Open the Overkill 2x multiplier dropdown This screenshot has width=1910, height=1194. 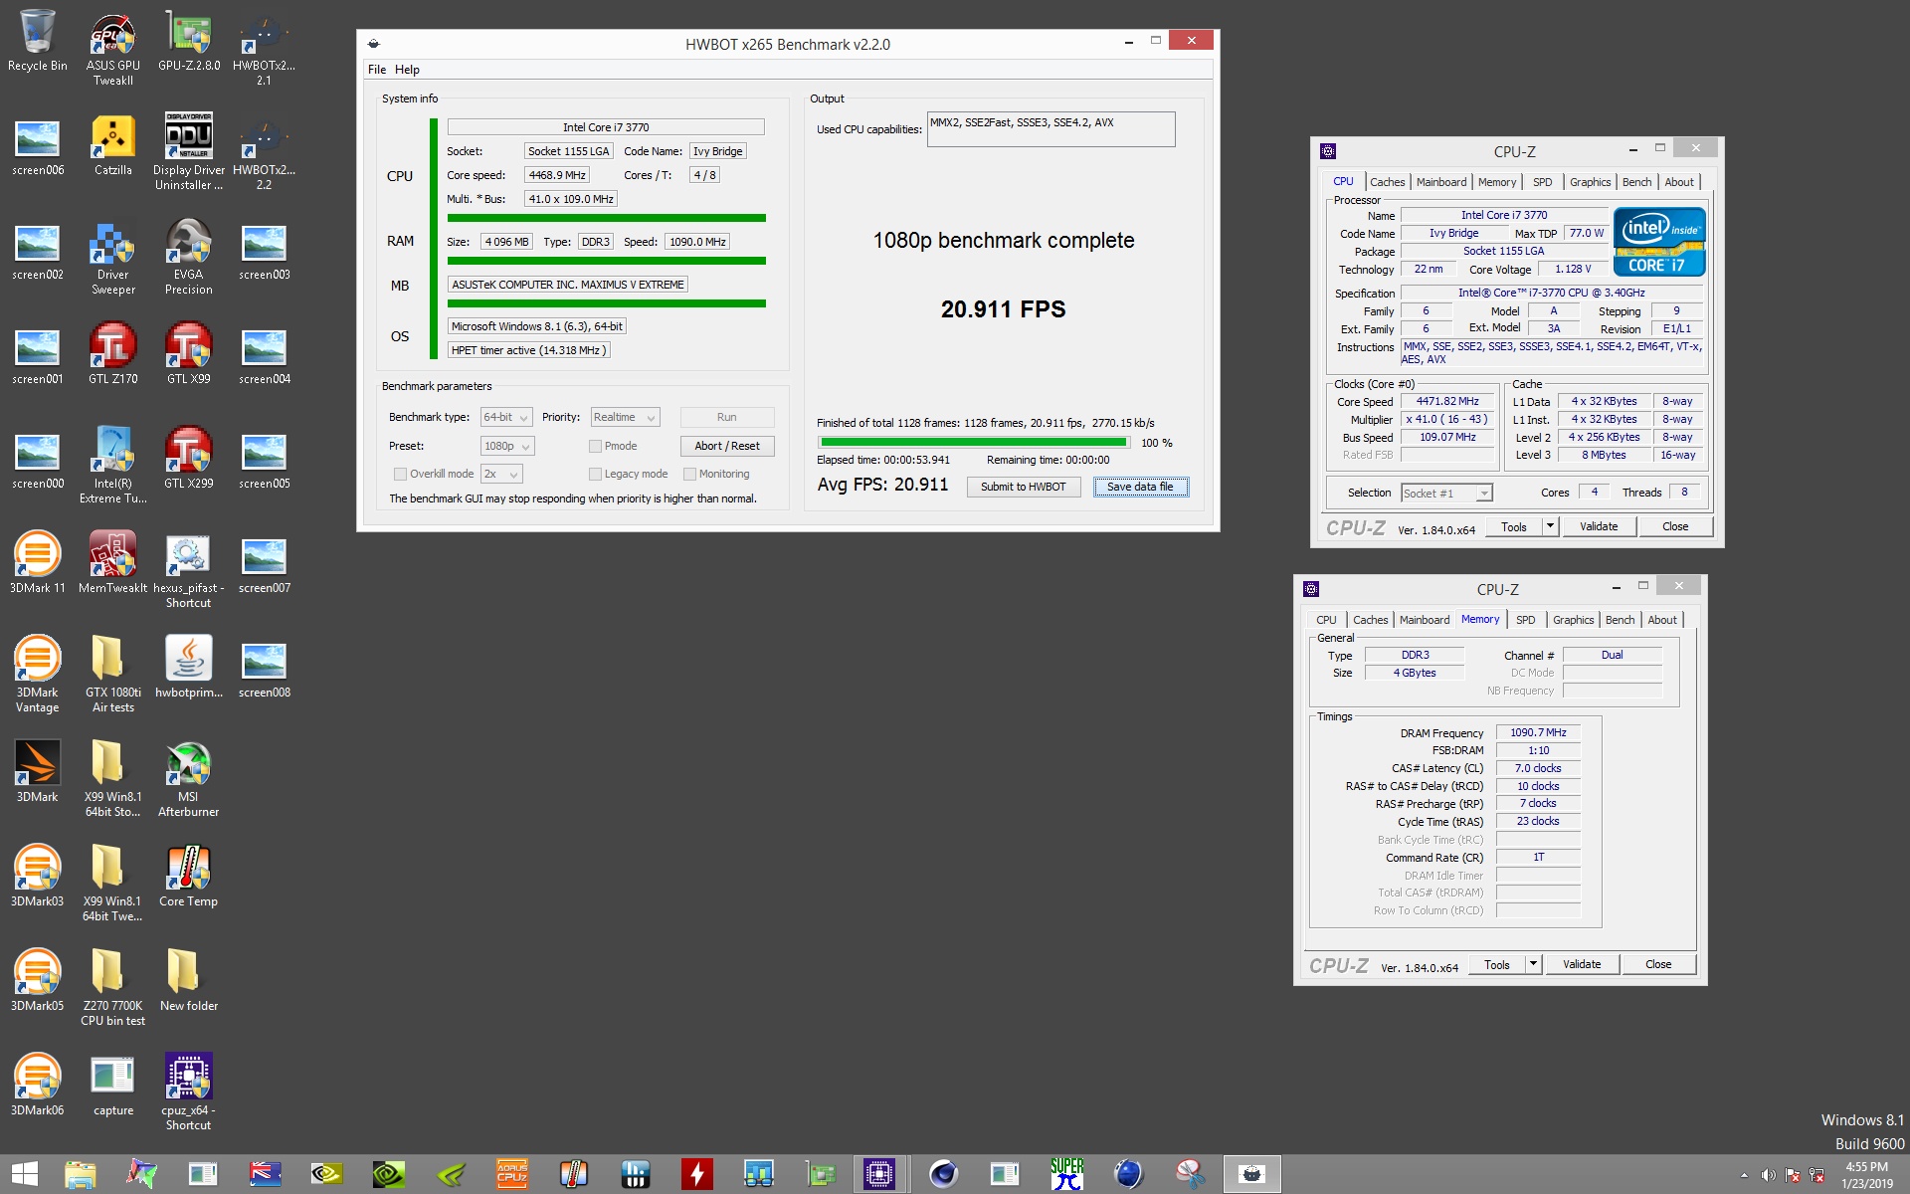click(501, 475)
